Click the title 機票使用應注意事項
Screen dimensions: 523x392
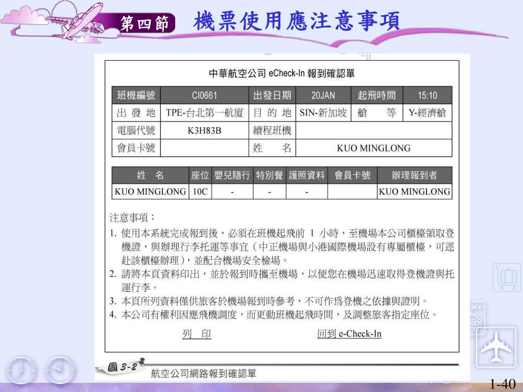point(296,21)
